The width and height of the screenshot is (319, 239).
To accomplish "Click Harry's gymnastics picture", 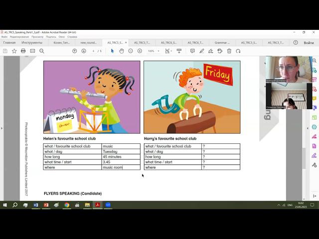I will [192, 97].
